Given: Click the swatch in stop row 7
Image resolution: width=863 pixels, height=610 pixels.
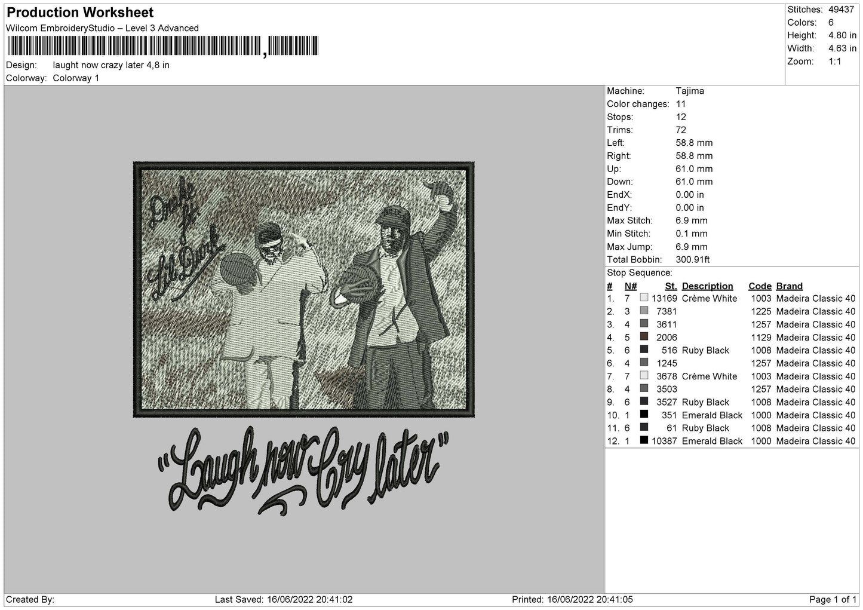Looking at the screenshot, I should coord(644,375).
